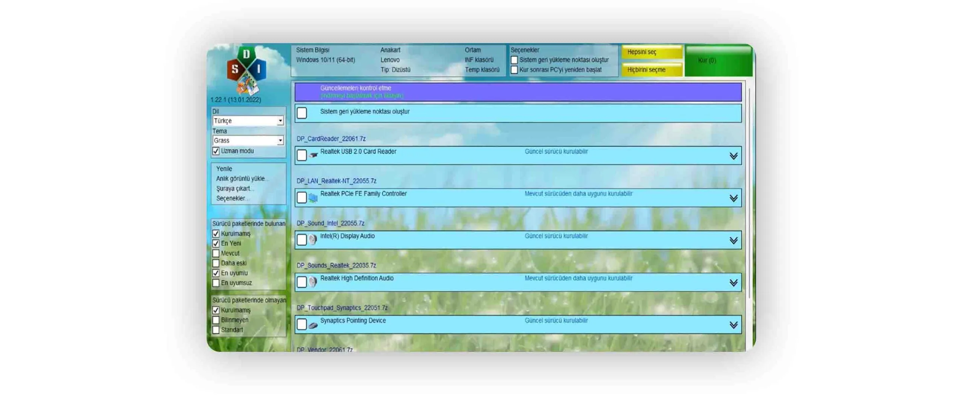This screenshot has width=963, height=395.
Task: Select the Realtek PCIe FE Family Controller checkbox
Action: [302, 198]
